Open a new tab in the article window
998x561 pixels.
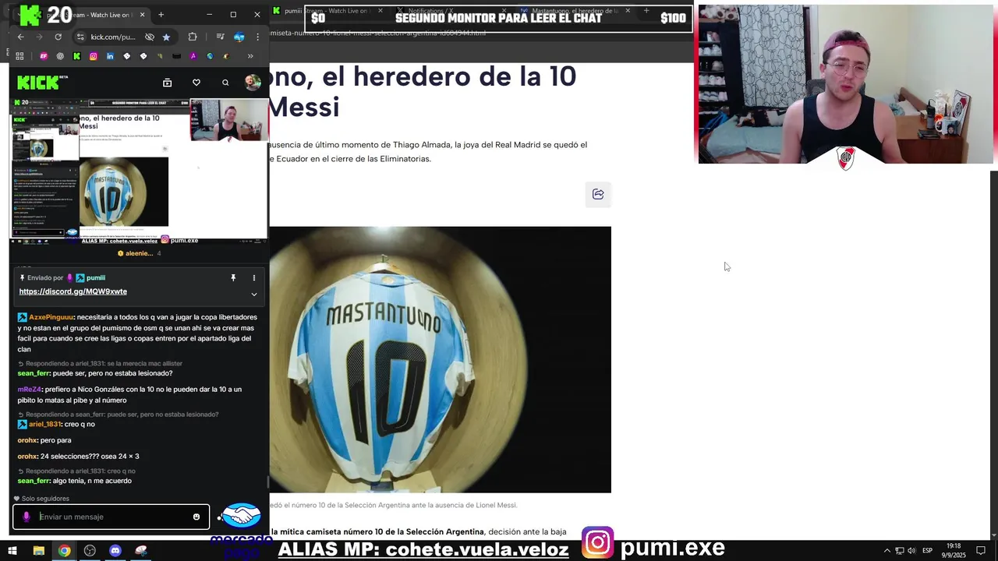[646, 11]
